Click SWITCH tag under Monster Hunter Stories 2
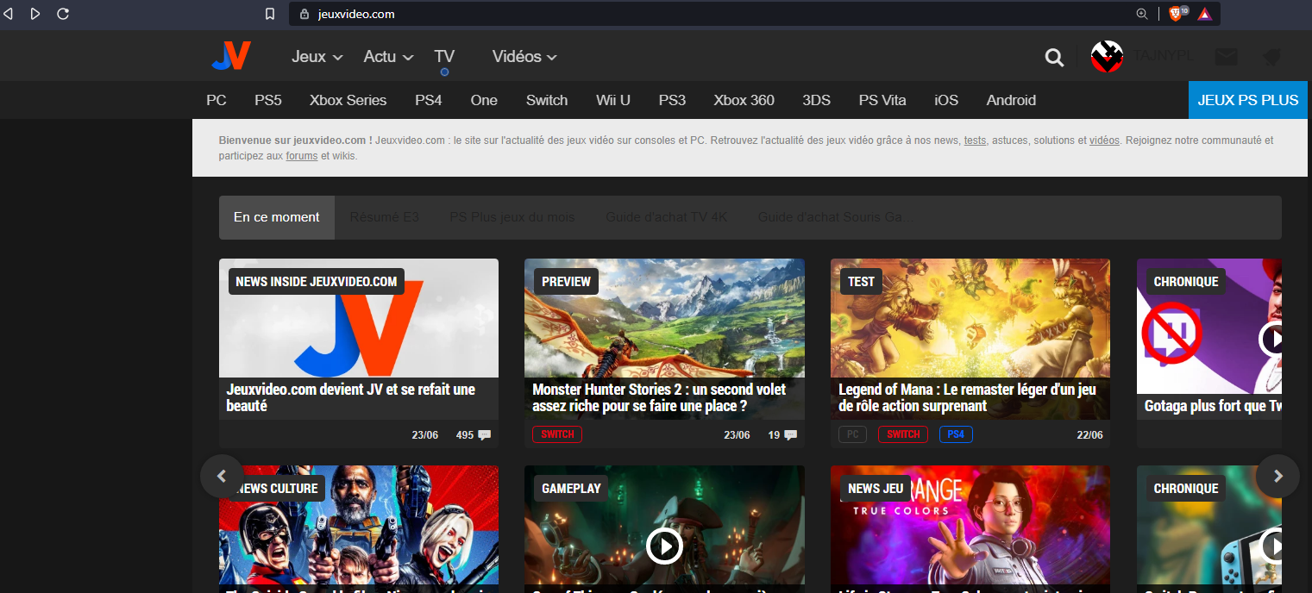 coord(557,434)
